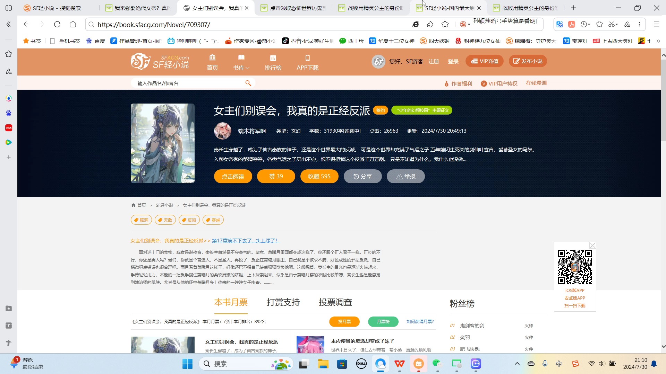
Task: Open the 作者福利 link
Action: click(x=458, y=83)
